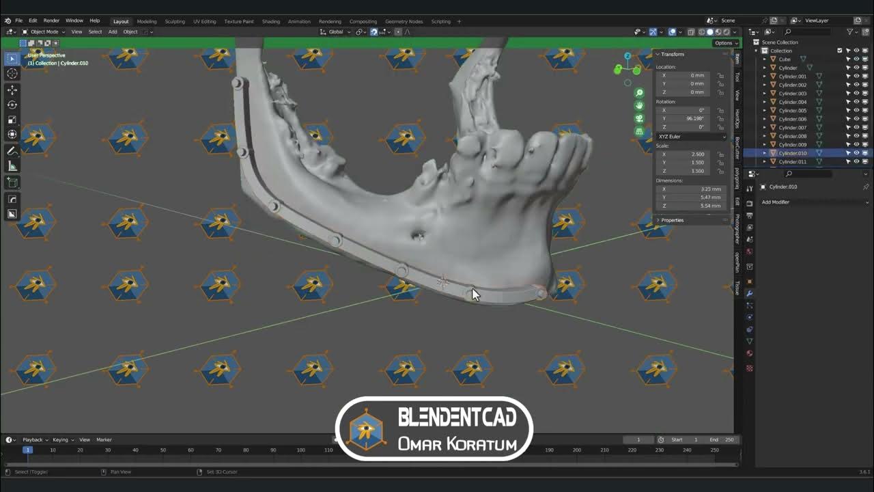This screenshot has height=492, width=874.
Task: Open the Object properties tab
Action: point(749,281)
